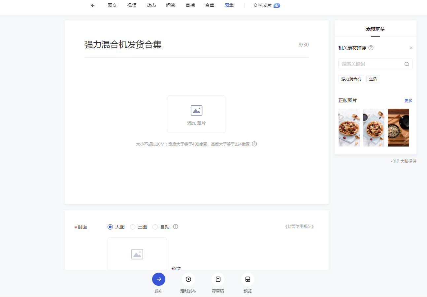The image size is (427, 297).
Task: Open 更多 licensed images link
Action: 408,100
